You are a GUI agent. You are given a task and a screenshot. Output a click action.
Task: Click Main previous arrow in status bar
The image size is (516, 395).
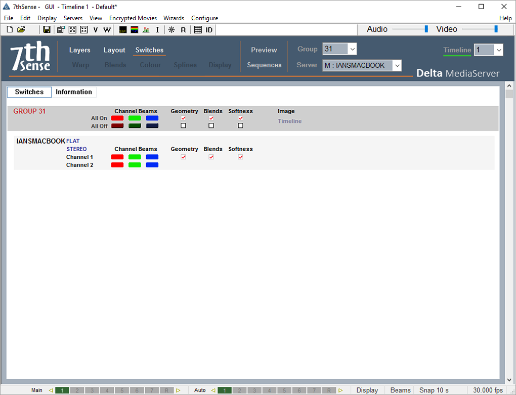pyautogui.click(x=51, y=390)
